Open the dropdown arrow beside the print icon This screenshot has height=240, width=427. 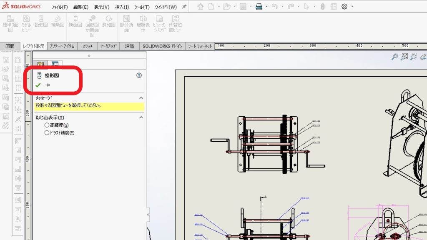(266, 7)
